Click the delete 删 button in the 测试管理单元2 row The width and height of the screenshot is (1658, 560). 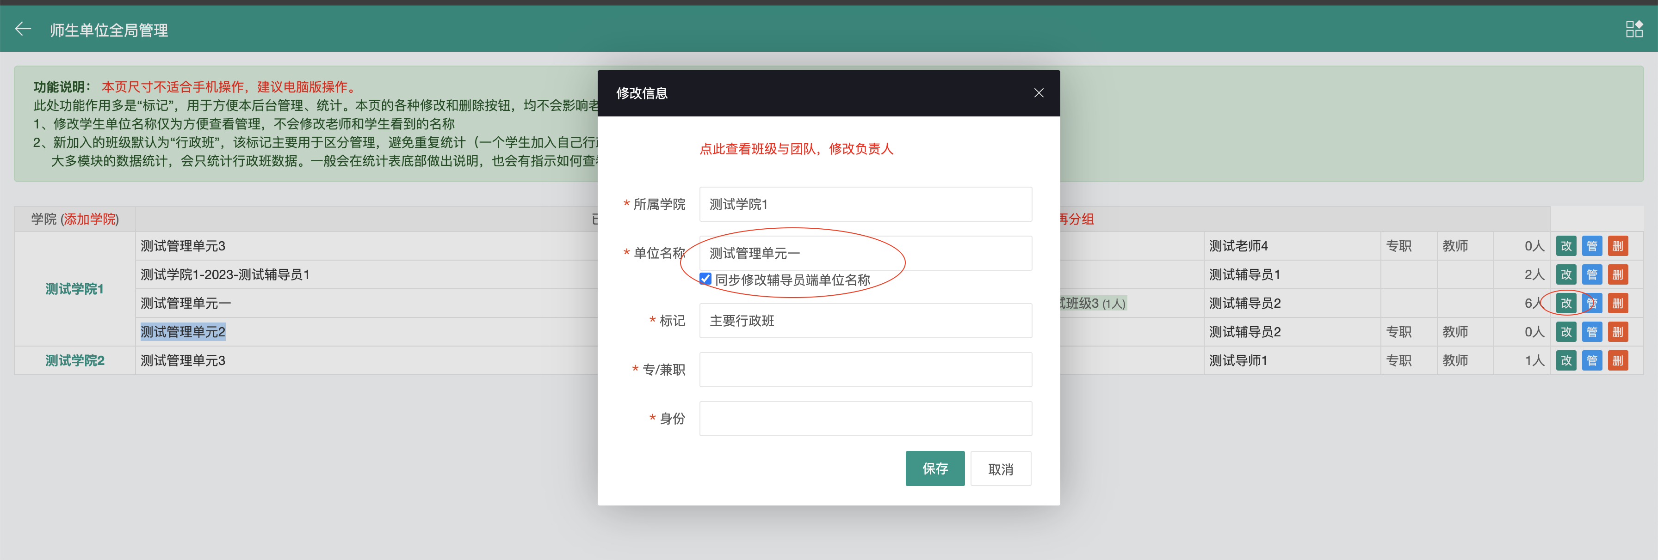point(1617,332)
